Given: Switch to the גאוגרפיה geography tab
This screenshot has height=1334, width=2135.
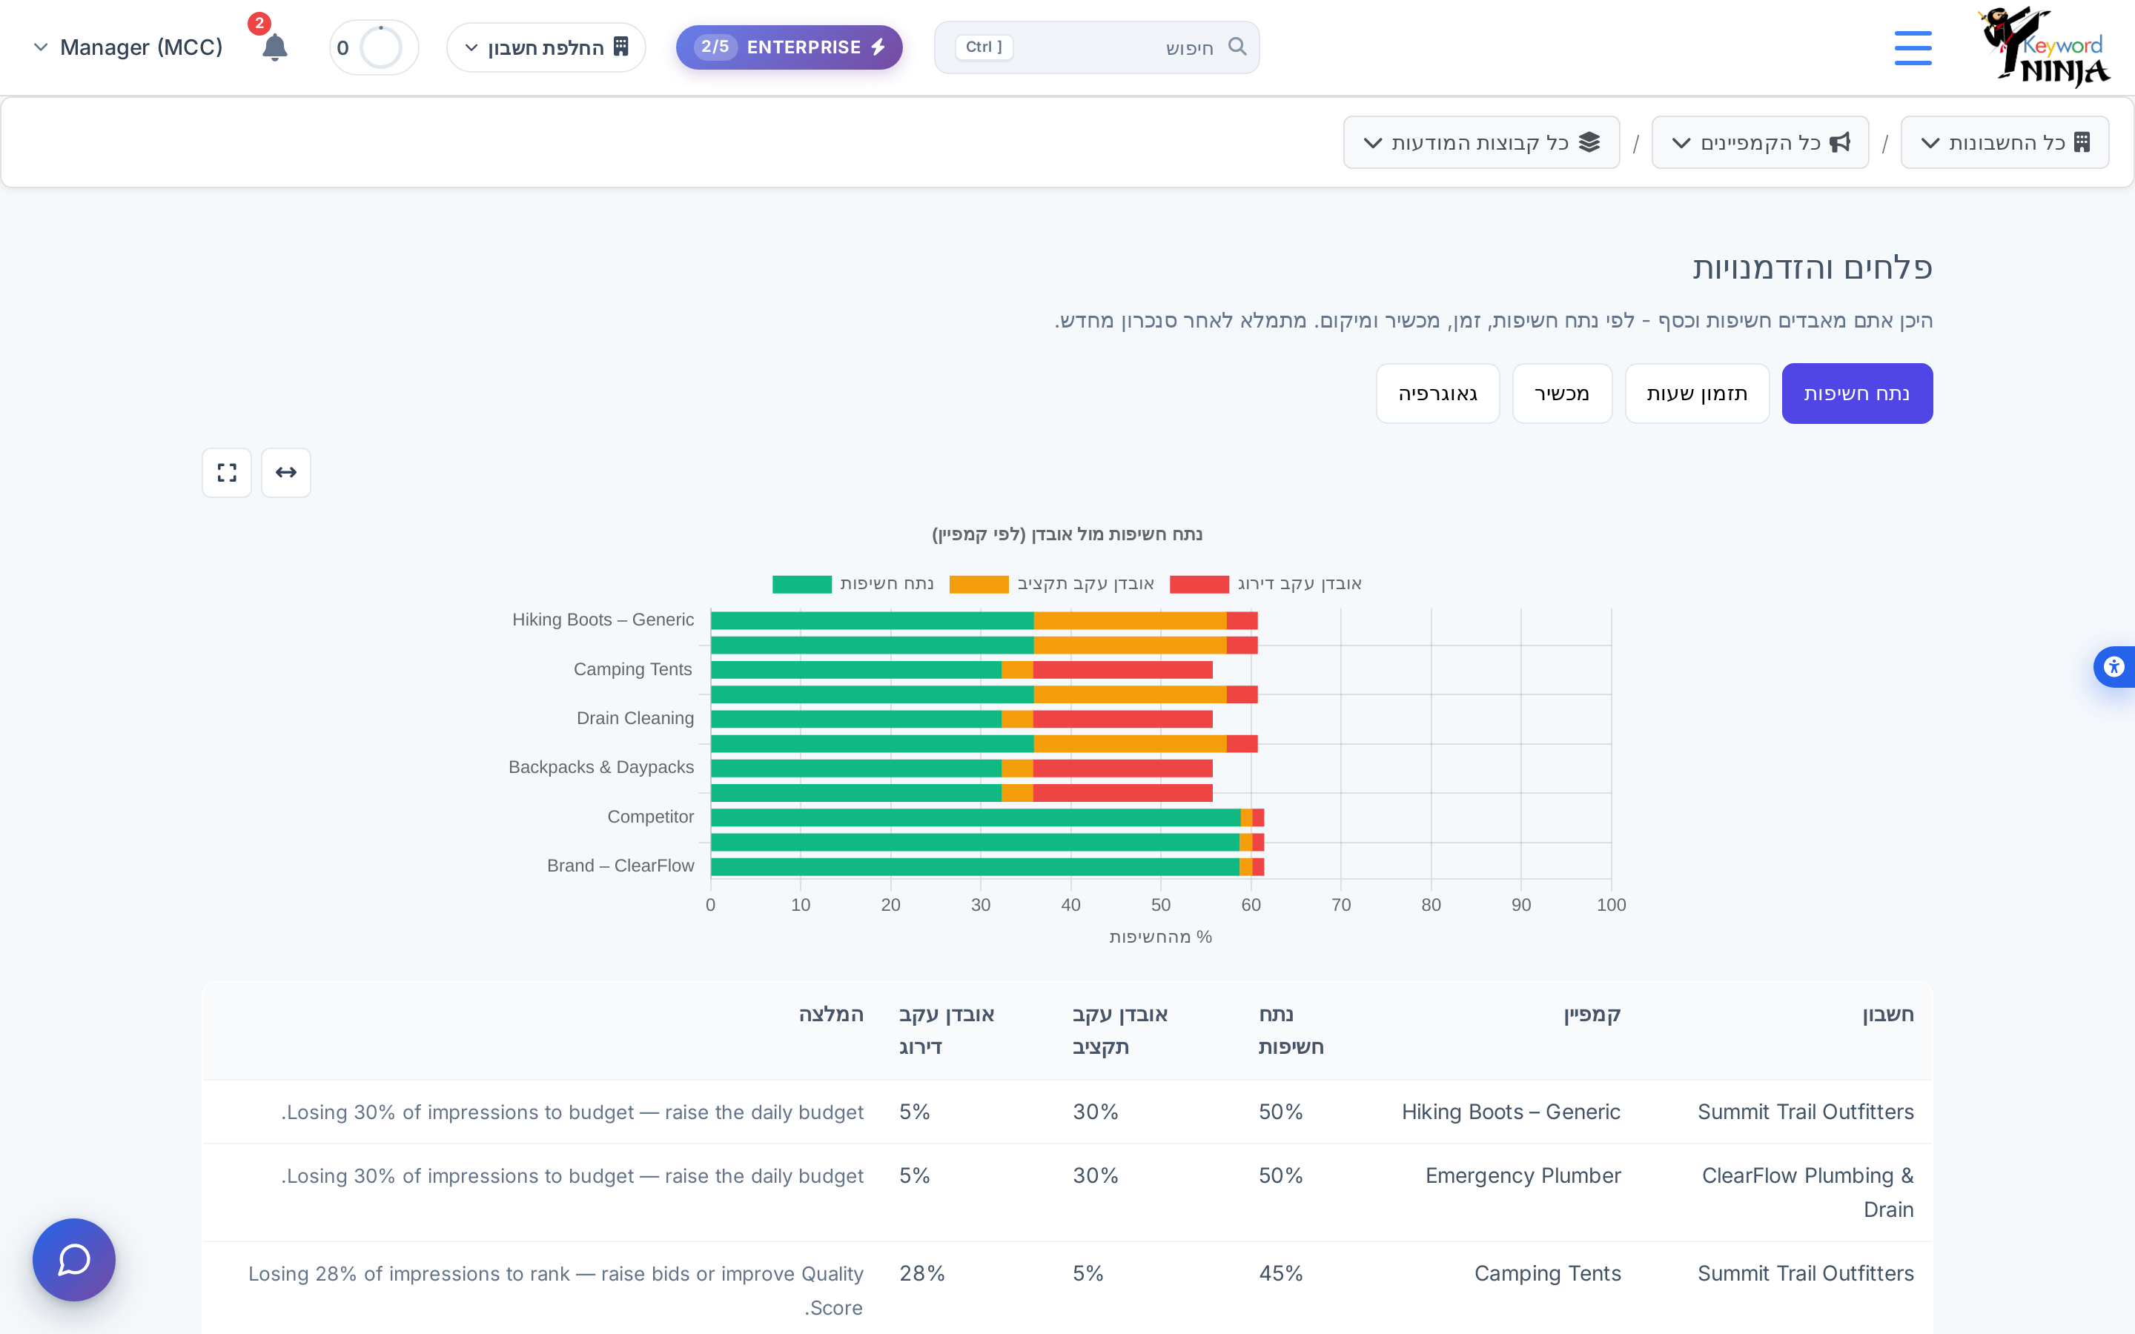Looking at the screenshot, I should pos(1437,394).
